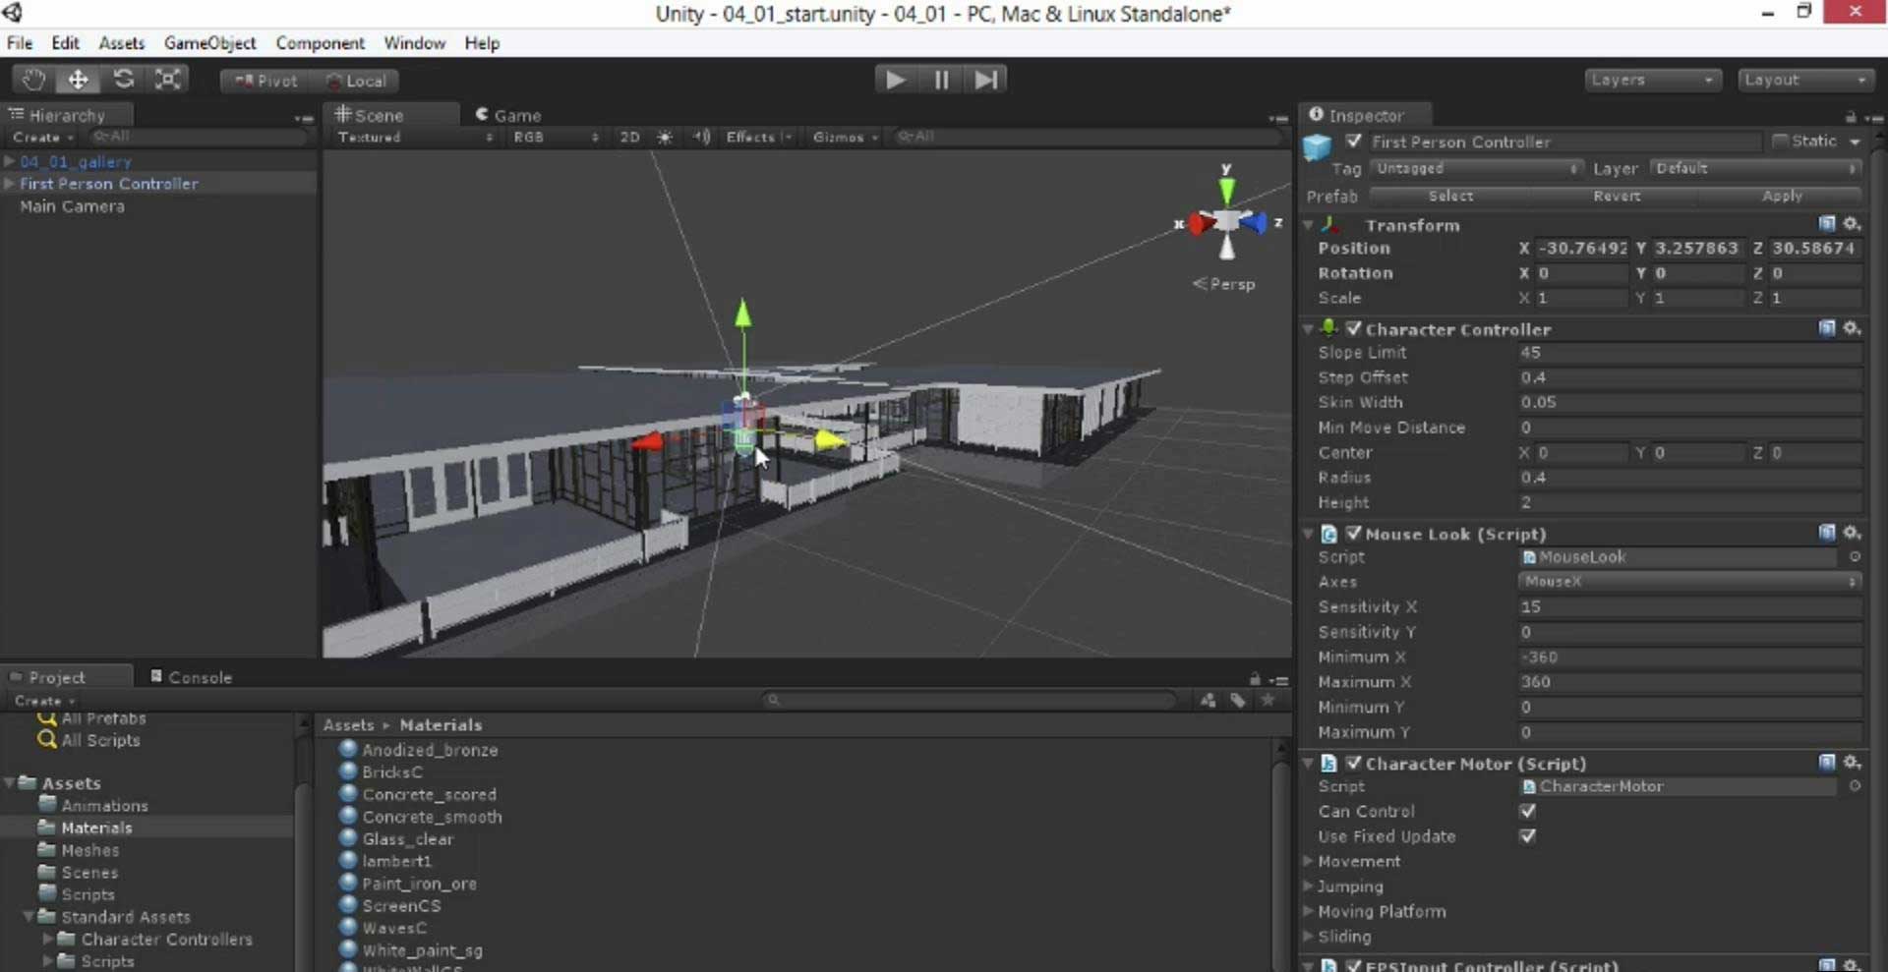
Task: Select the Materials folder in Project
Action: (x=96, y=828)
